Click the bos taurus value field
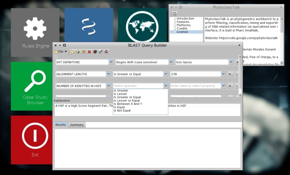Viewport: 290px width, 175px height. tap(202, 62)
